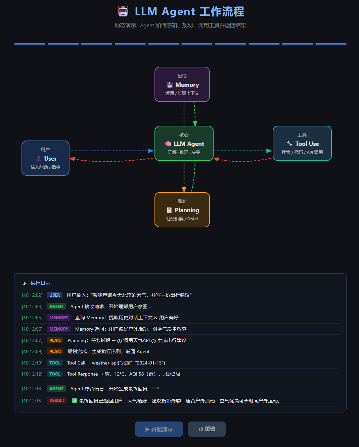Click the animated dots after '开始生成最终回复'
Screen dimensions: 359x447
click(155, 388)
